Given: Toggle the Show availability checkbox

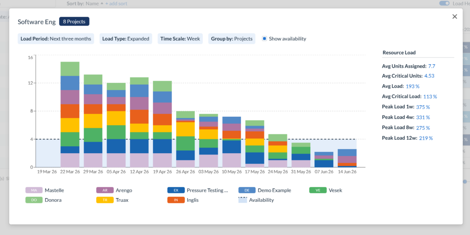Looking at the screenshot, I should tap(264, 39).
